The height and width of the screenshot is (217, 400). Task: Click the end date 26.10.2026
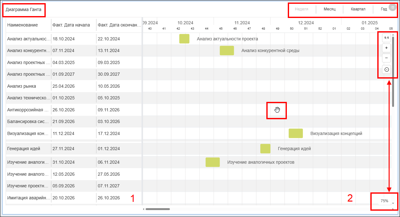[x=109, y=198]
